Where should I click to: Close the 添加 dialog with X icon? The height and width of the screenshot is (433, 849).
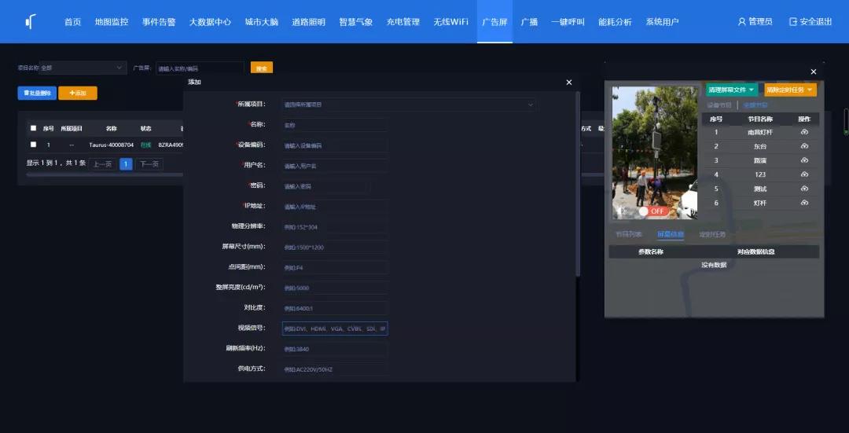tap(569, 83)
